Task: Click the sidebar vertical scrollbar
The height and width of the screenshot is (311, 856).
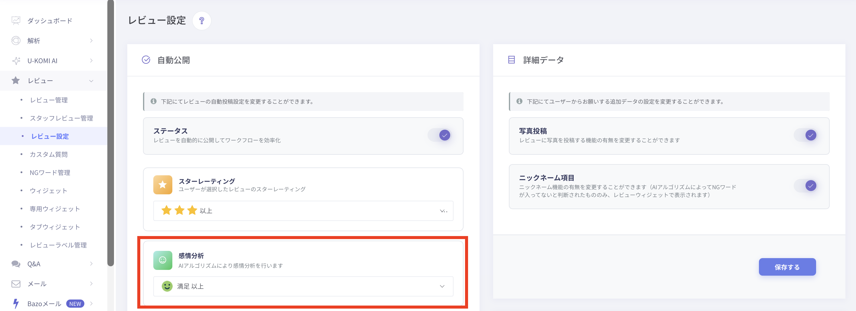Action: pos(111,133)
